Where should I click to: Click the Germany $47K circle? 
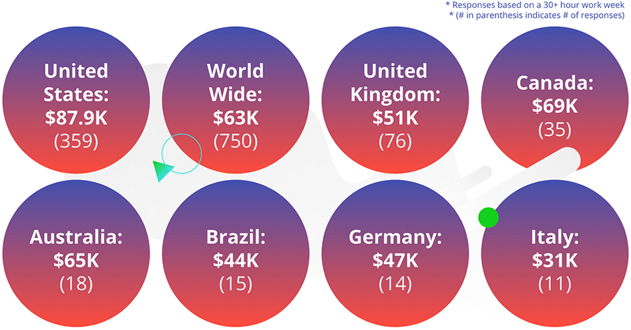(x=395, y=253)
